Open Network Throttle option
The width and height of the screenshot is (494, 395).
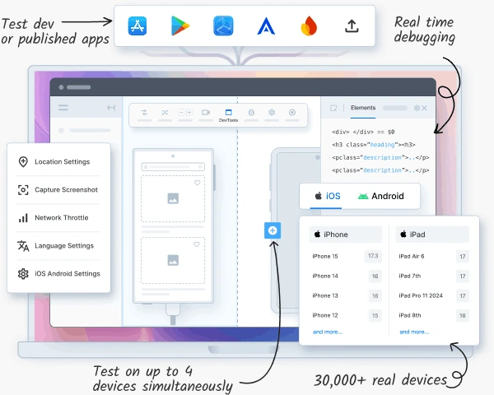point(58,217)
